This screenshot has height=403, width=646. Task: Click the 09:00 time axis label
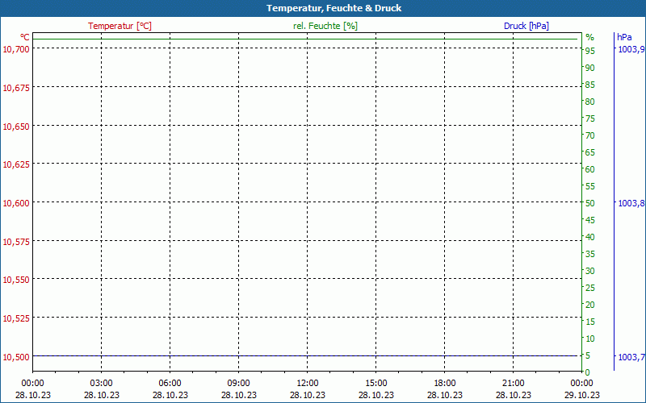coord(238,384)
